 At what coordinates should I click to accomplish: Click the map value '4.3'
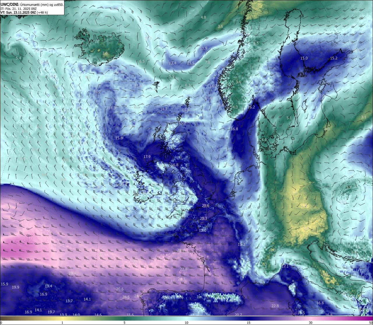pyautogui.click(x=235, y=107)
